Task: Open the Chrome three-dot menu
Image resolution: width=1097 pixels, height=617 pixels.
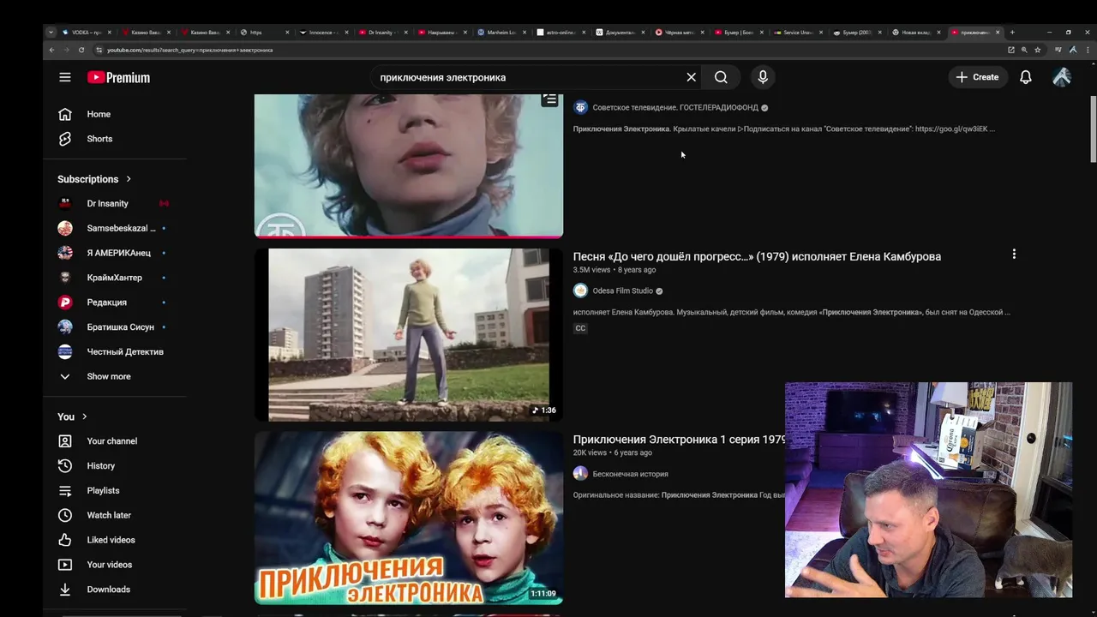Action: [x=1086, y=50]
